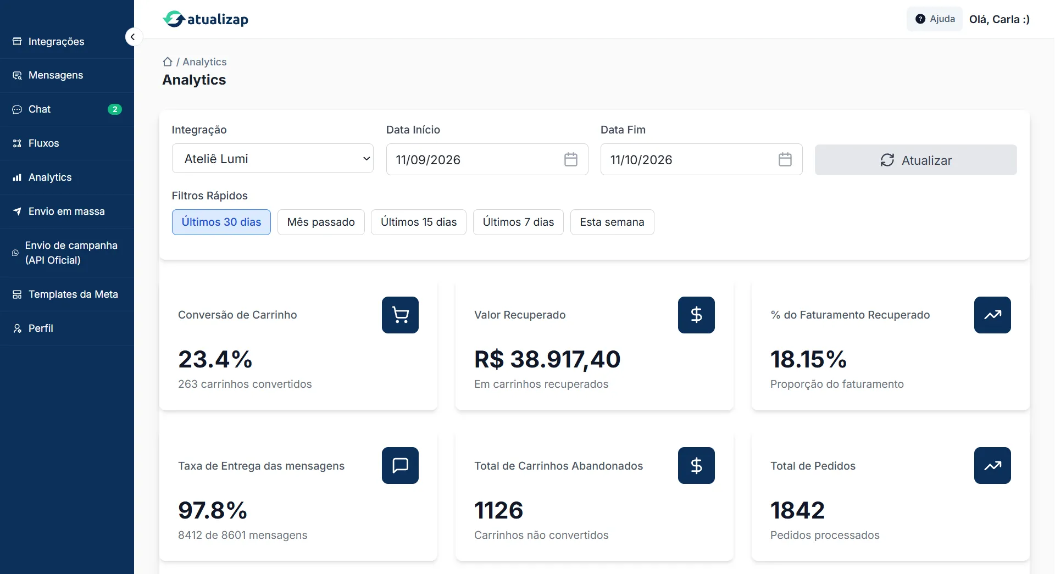Select the Mensagens sidebar icon
The image size is (1055, 574).
[x=17, y=75]
